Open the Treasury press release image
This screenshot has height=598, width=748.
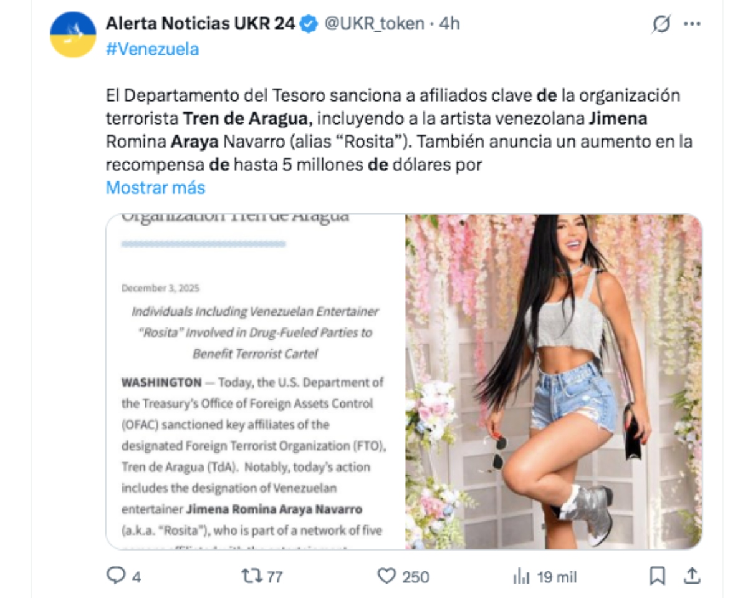(x=256, y=382)
